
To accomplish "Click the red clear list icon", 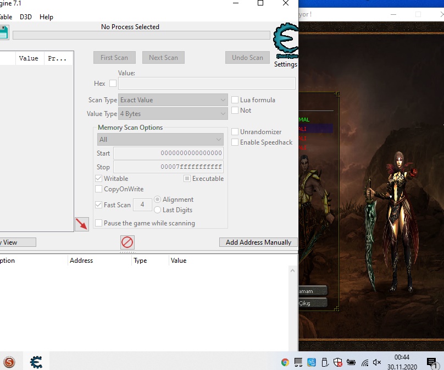I will tap(127, 242).
